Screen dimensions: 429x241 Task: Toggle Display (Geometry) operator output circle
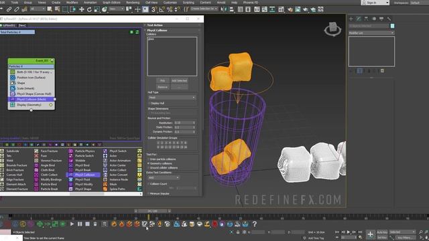click(51, 104)
